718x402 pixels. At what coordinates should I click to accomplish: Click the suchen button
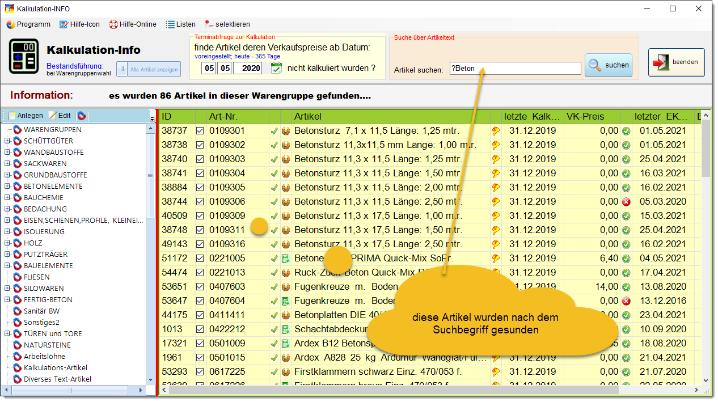[x=609, y=65]
